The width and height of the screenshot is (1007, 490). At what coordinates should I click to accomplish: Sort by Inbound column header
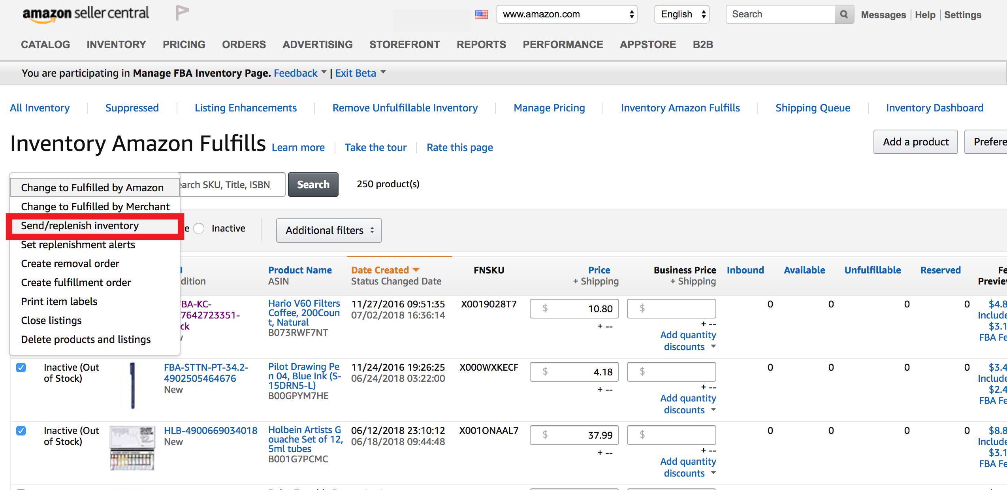click(745, 270)
